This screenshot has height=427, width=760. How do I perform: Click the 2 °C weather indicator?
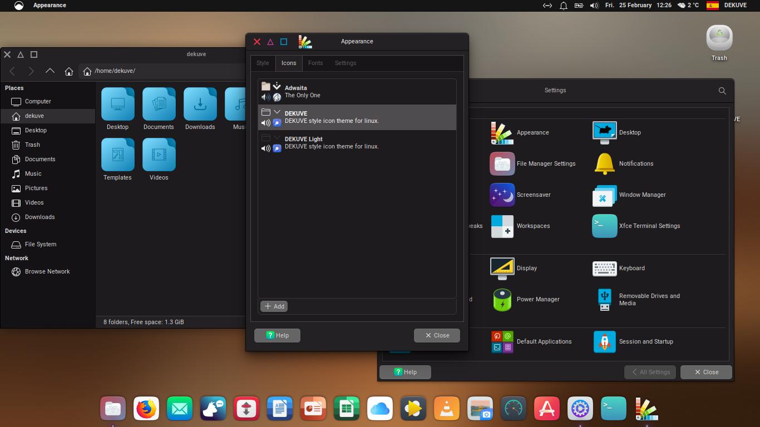[688, 5]
